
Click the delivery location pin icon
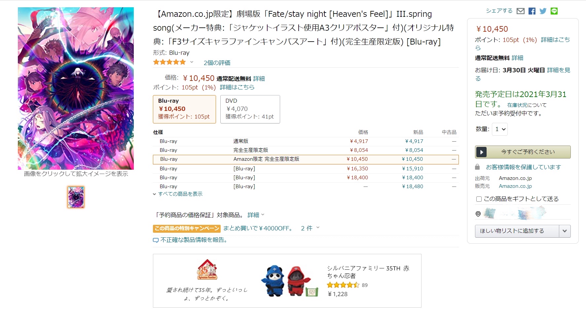point(478,214)
